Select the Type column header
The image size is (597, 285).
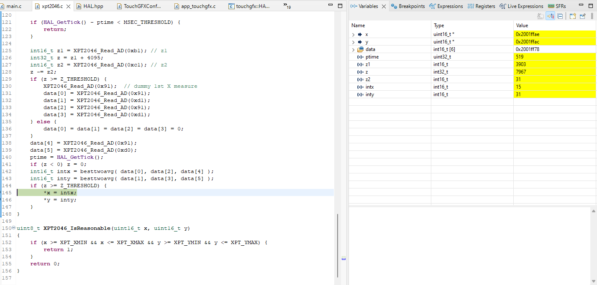472,25
